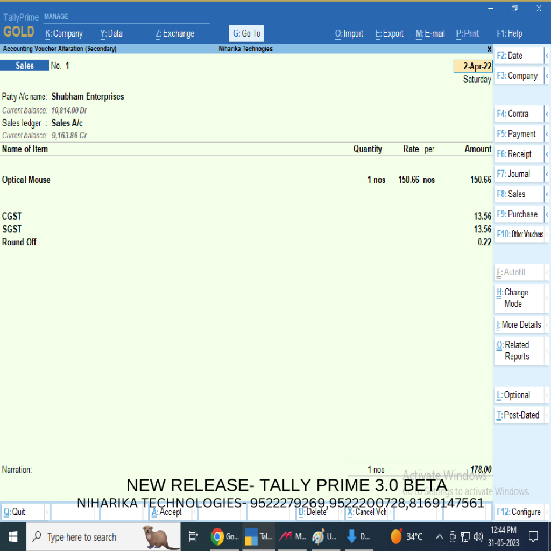The width and height of the screenshot is (551, 551).
Task: Open Task View on the taskbar
Action: pos(193,537)
